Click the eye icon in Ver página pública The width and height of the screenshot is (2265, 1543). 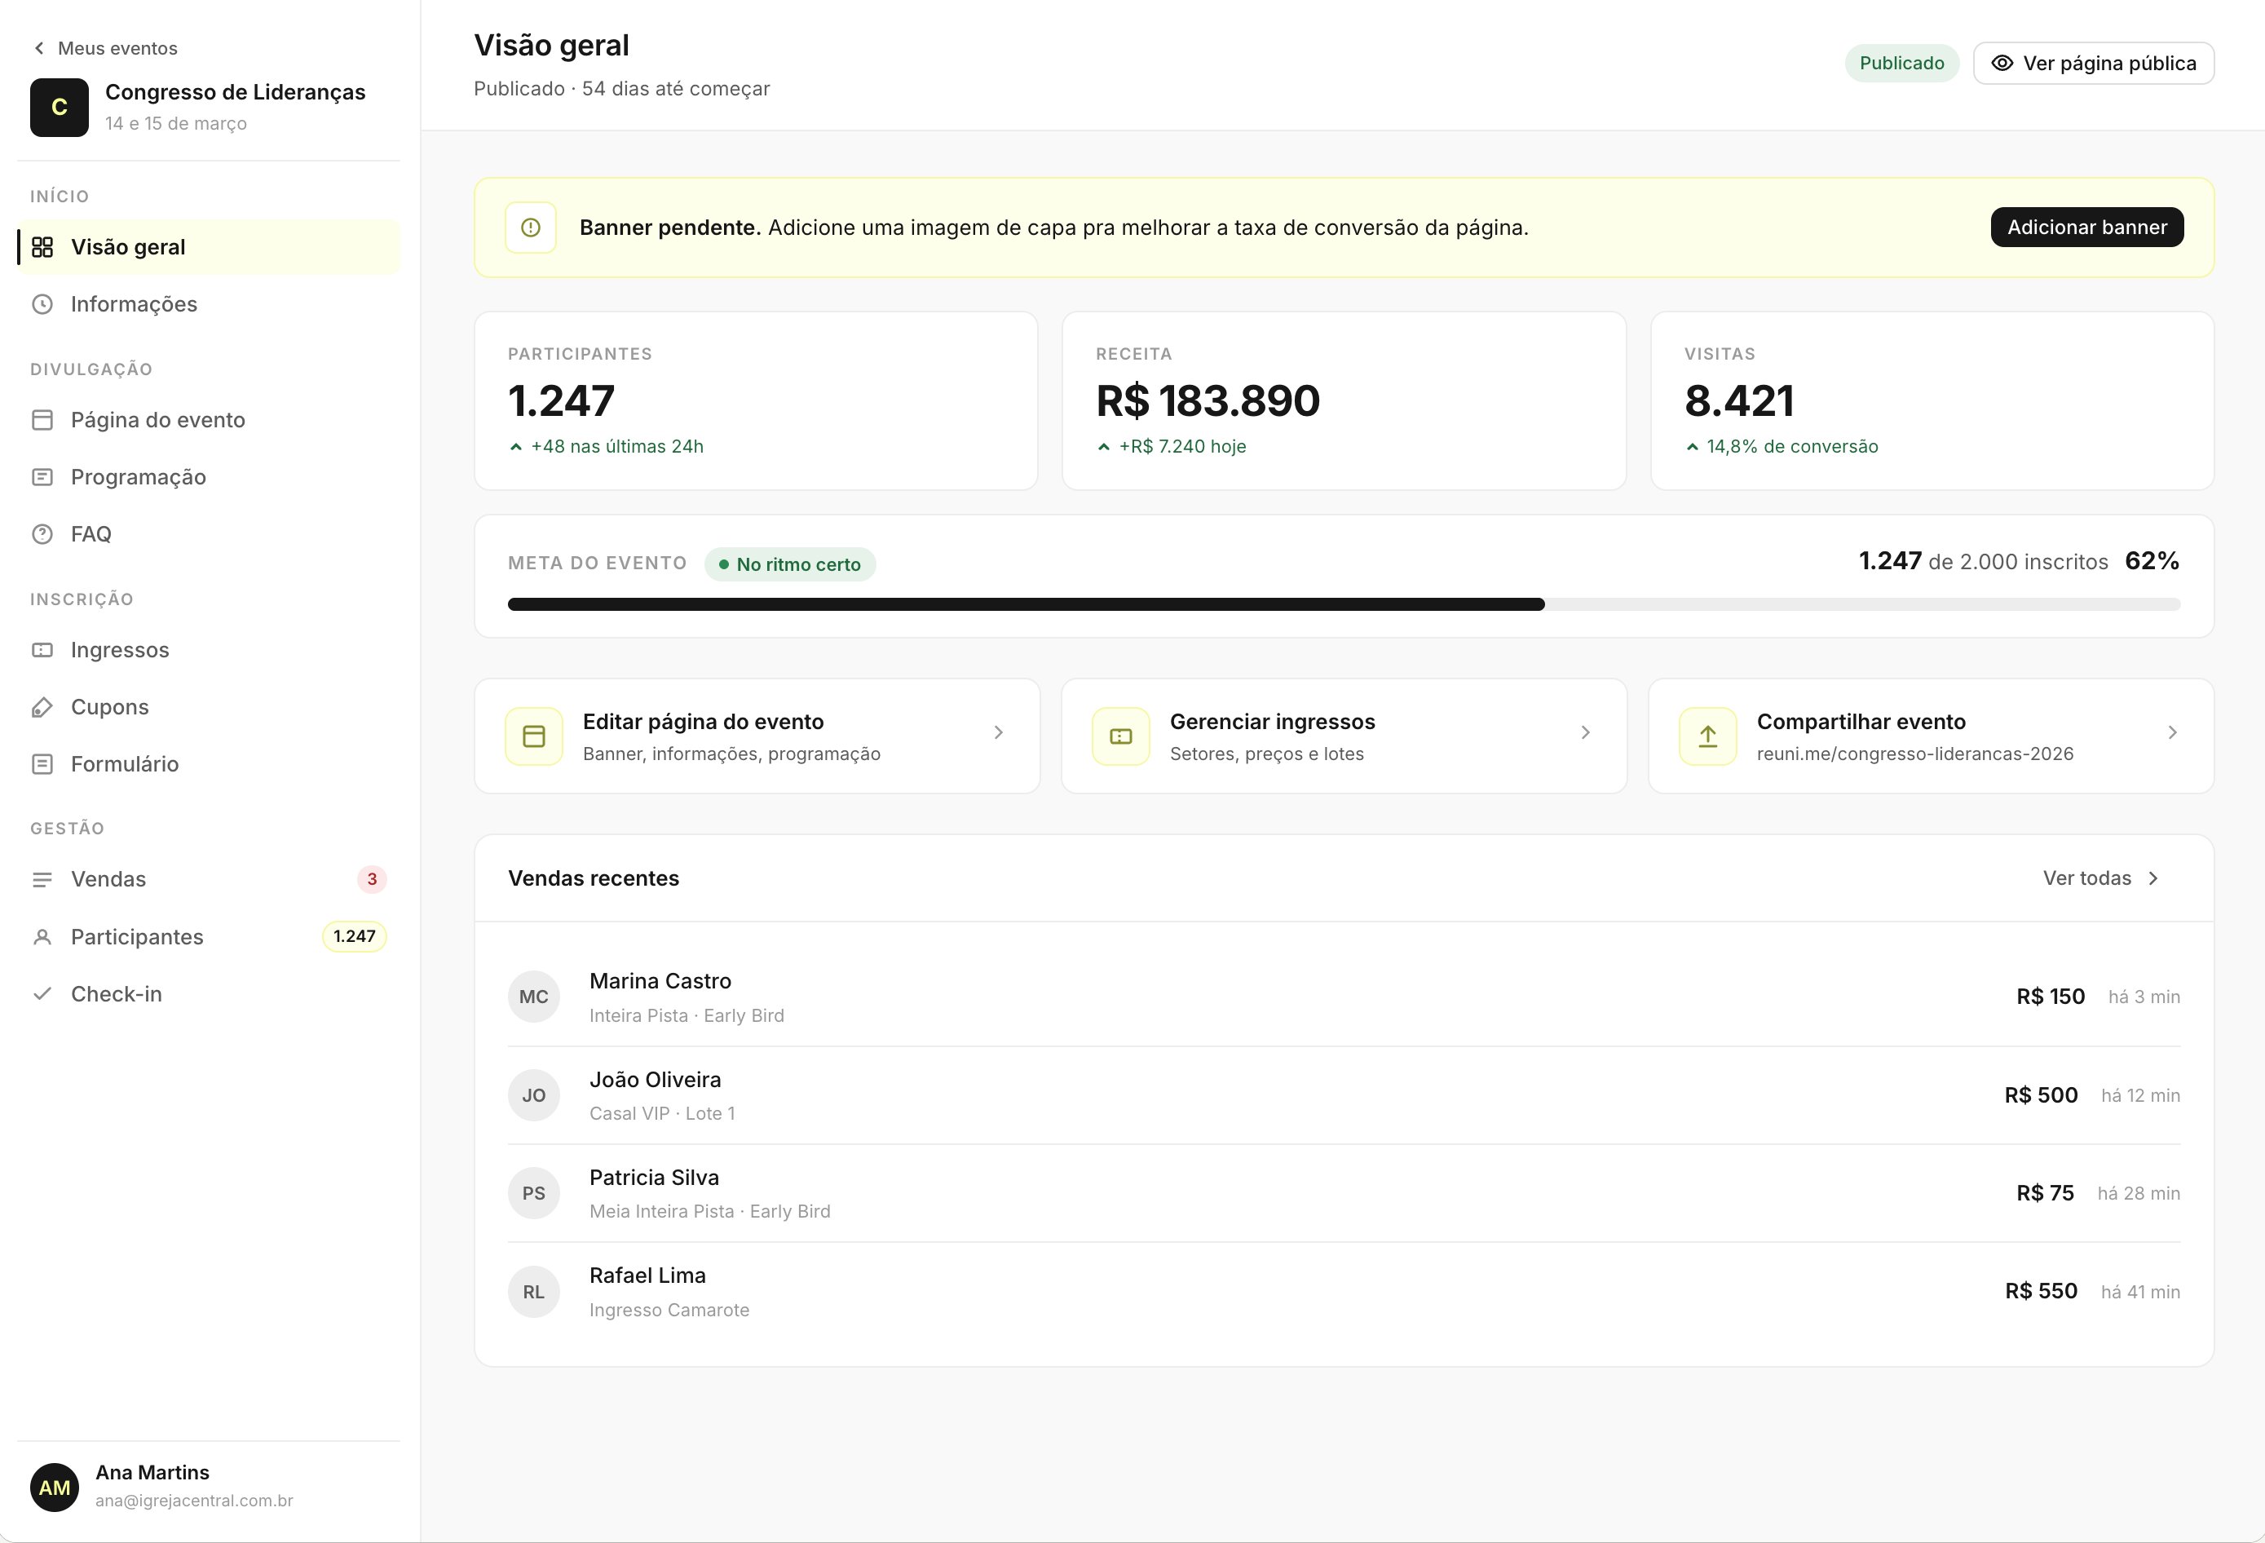[2002, 64]
